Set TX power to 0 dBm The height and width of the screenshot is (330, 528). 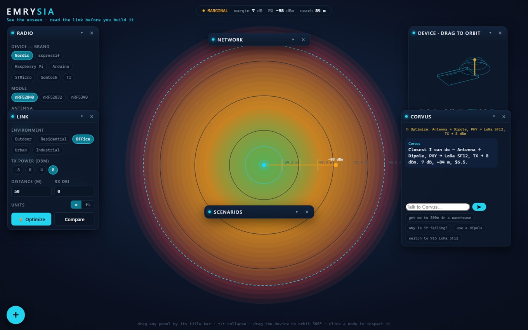point(30,170)
